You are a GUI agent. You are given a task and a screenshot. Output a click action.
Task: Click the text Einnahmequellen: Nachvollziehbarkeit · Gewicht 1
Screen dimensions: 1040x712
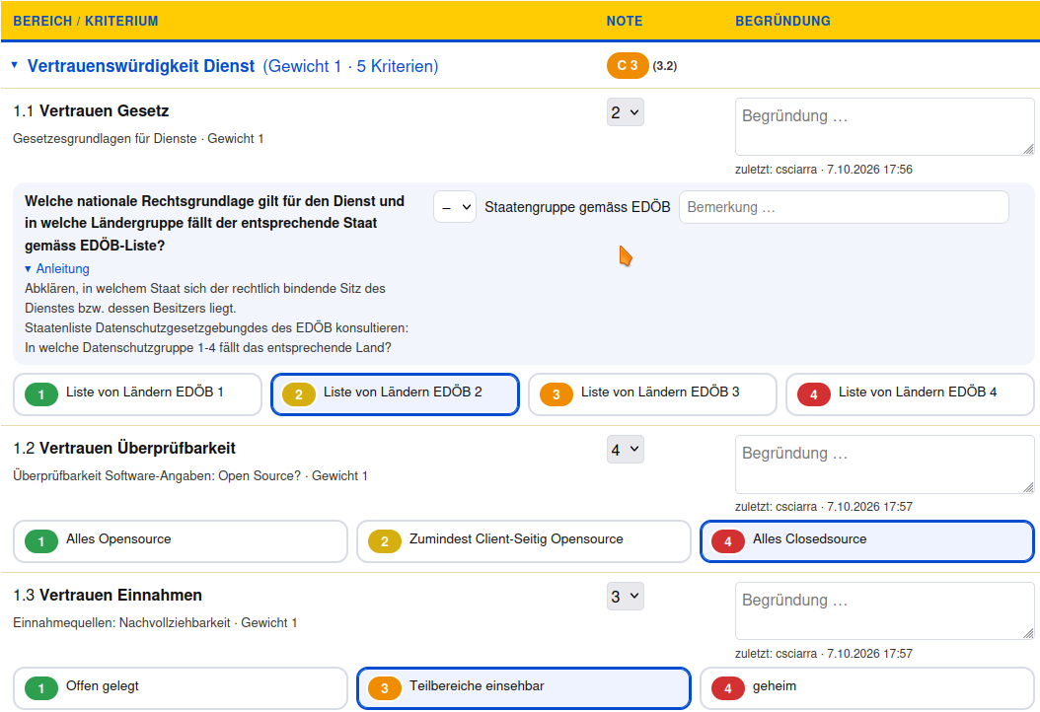155,622
